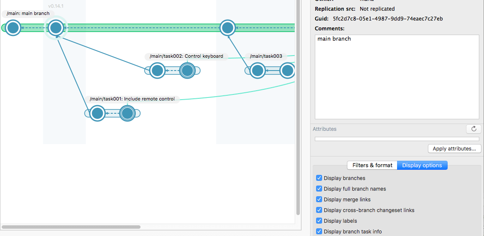Select head changeset of task002 Control keyboard
The width and height of the screenshot is (484, 236).
pyautogui.click(x=187, y=71)
